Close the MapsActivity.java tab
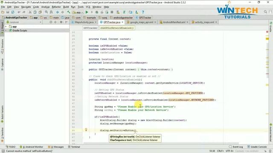The image size is (273, 153). pos(96,22)
